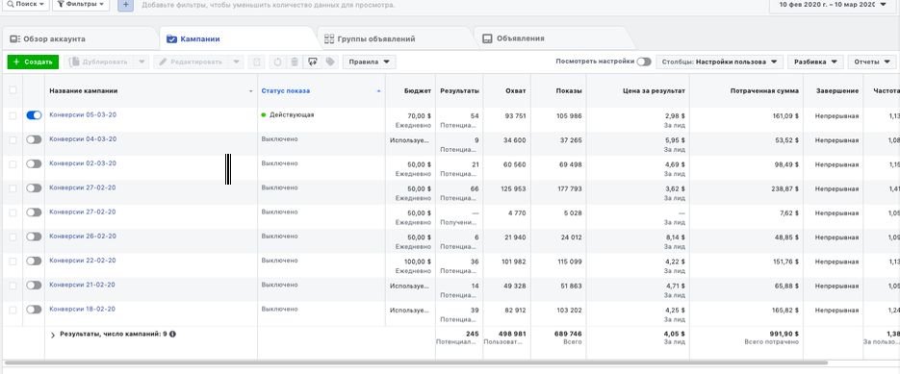Click the info icon next to campaign count

coord(172,334)
